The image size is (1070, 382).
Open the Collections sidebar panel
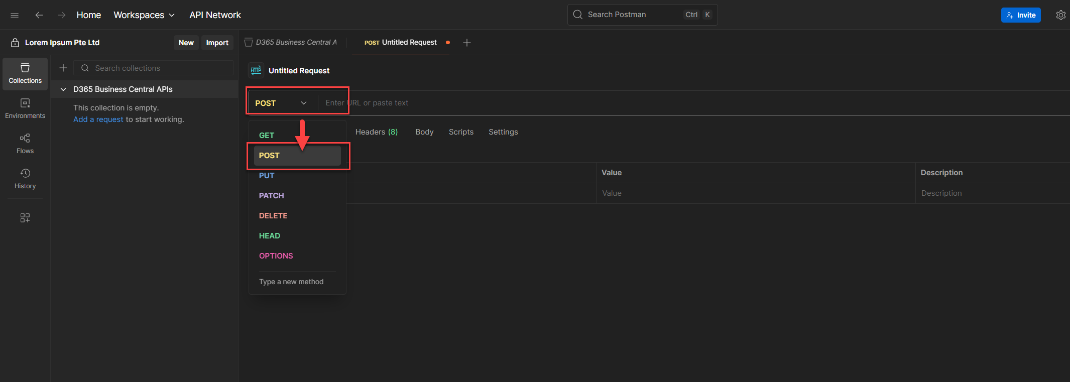point(25,74)
